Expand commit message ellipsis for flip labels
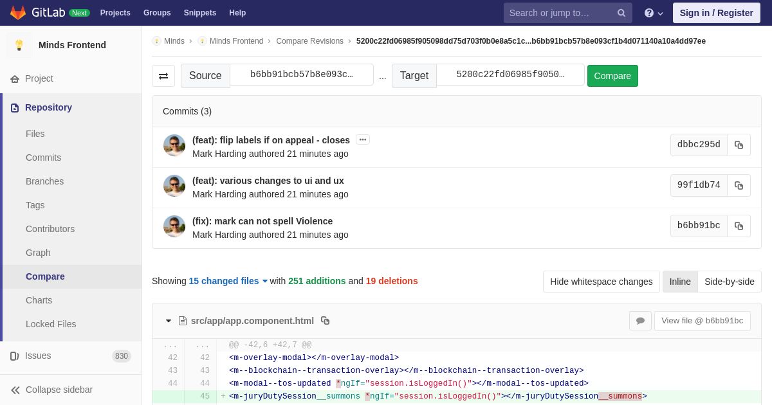 pos(363,139)
